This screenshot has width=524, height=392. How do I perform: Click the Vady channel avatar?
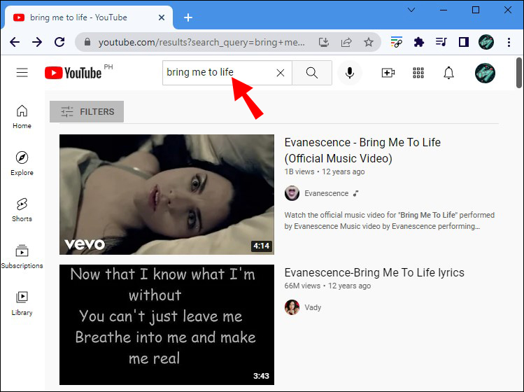click(292, 307)
